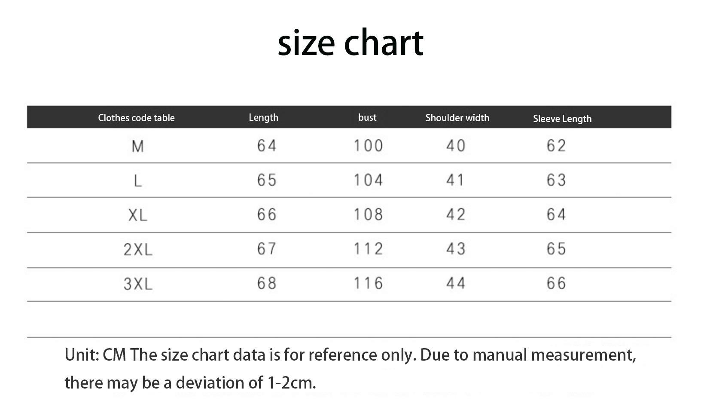Click the L size row label
The height and width of the screenshot is (404, 701).
tap(138, 181)
